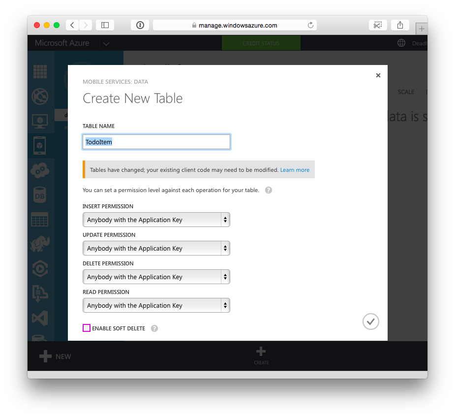The height and width of the screenshot is (418, 455).
Task: Open Media Services play icon in sidebar
Action: (40, 269)
